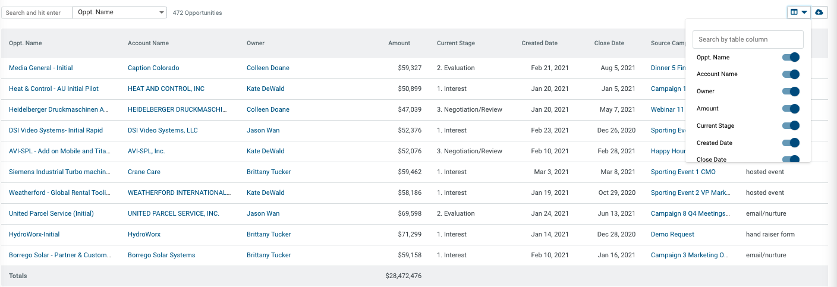Open HydroWorx account link
837x287 pixels.
(x=144, y=234)
